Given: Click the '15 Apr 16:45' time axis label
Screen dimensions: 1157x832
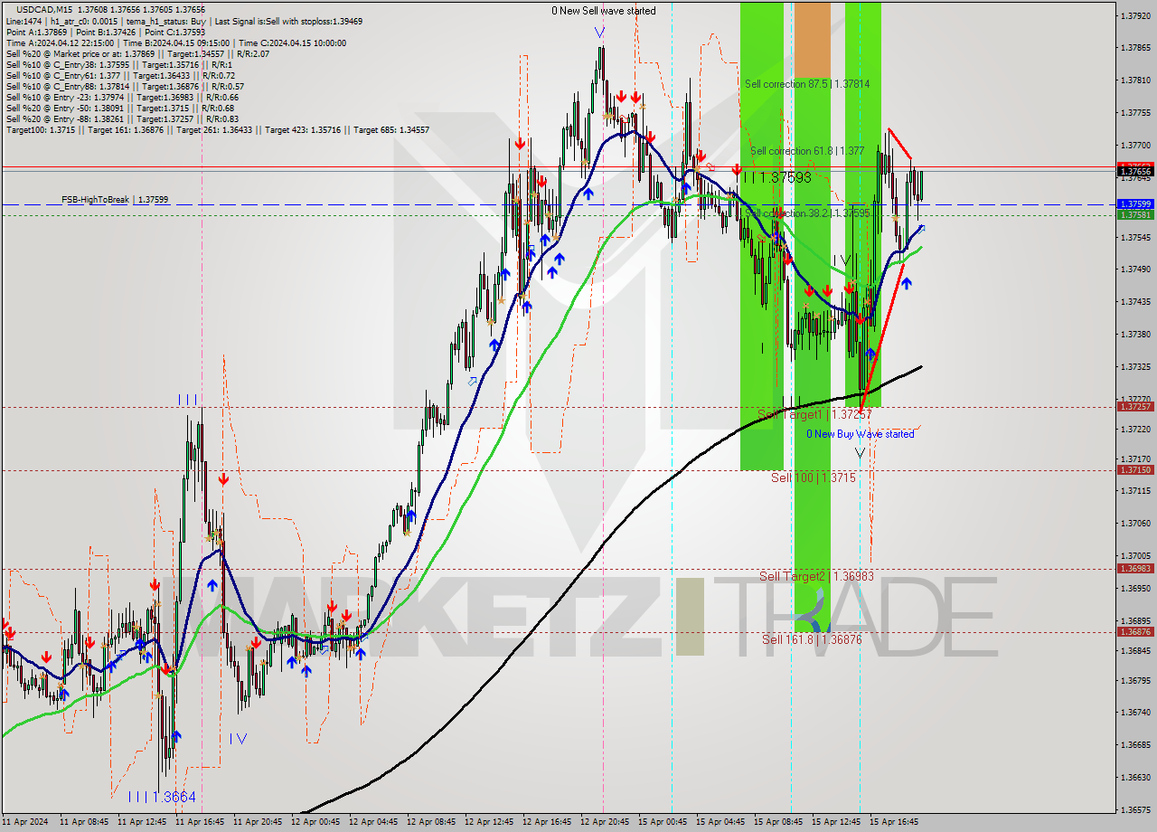Looking at the screenshot, I should point(894,822).
